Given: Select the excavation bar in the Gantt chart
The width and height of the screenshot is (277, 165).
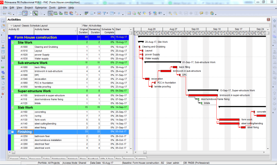Looking at the screenshot, I should [147, 79].
